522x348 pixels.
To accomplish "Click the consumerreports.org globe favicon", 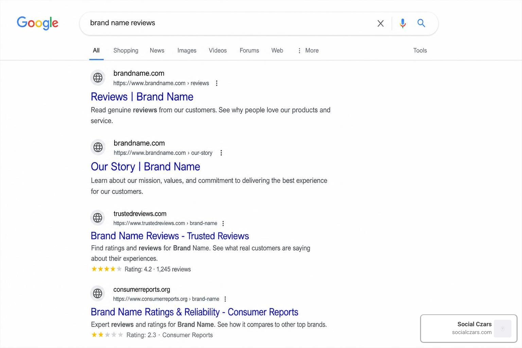I will pos(98,293).
